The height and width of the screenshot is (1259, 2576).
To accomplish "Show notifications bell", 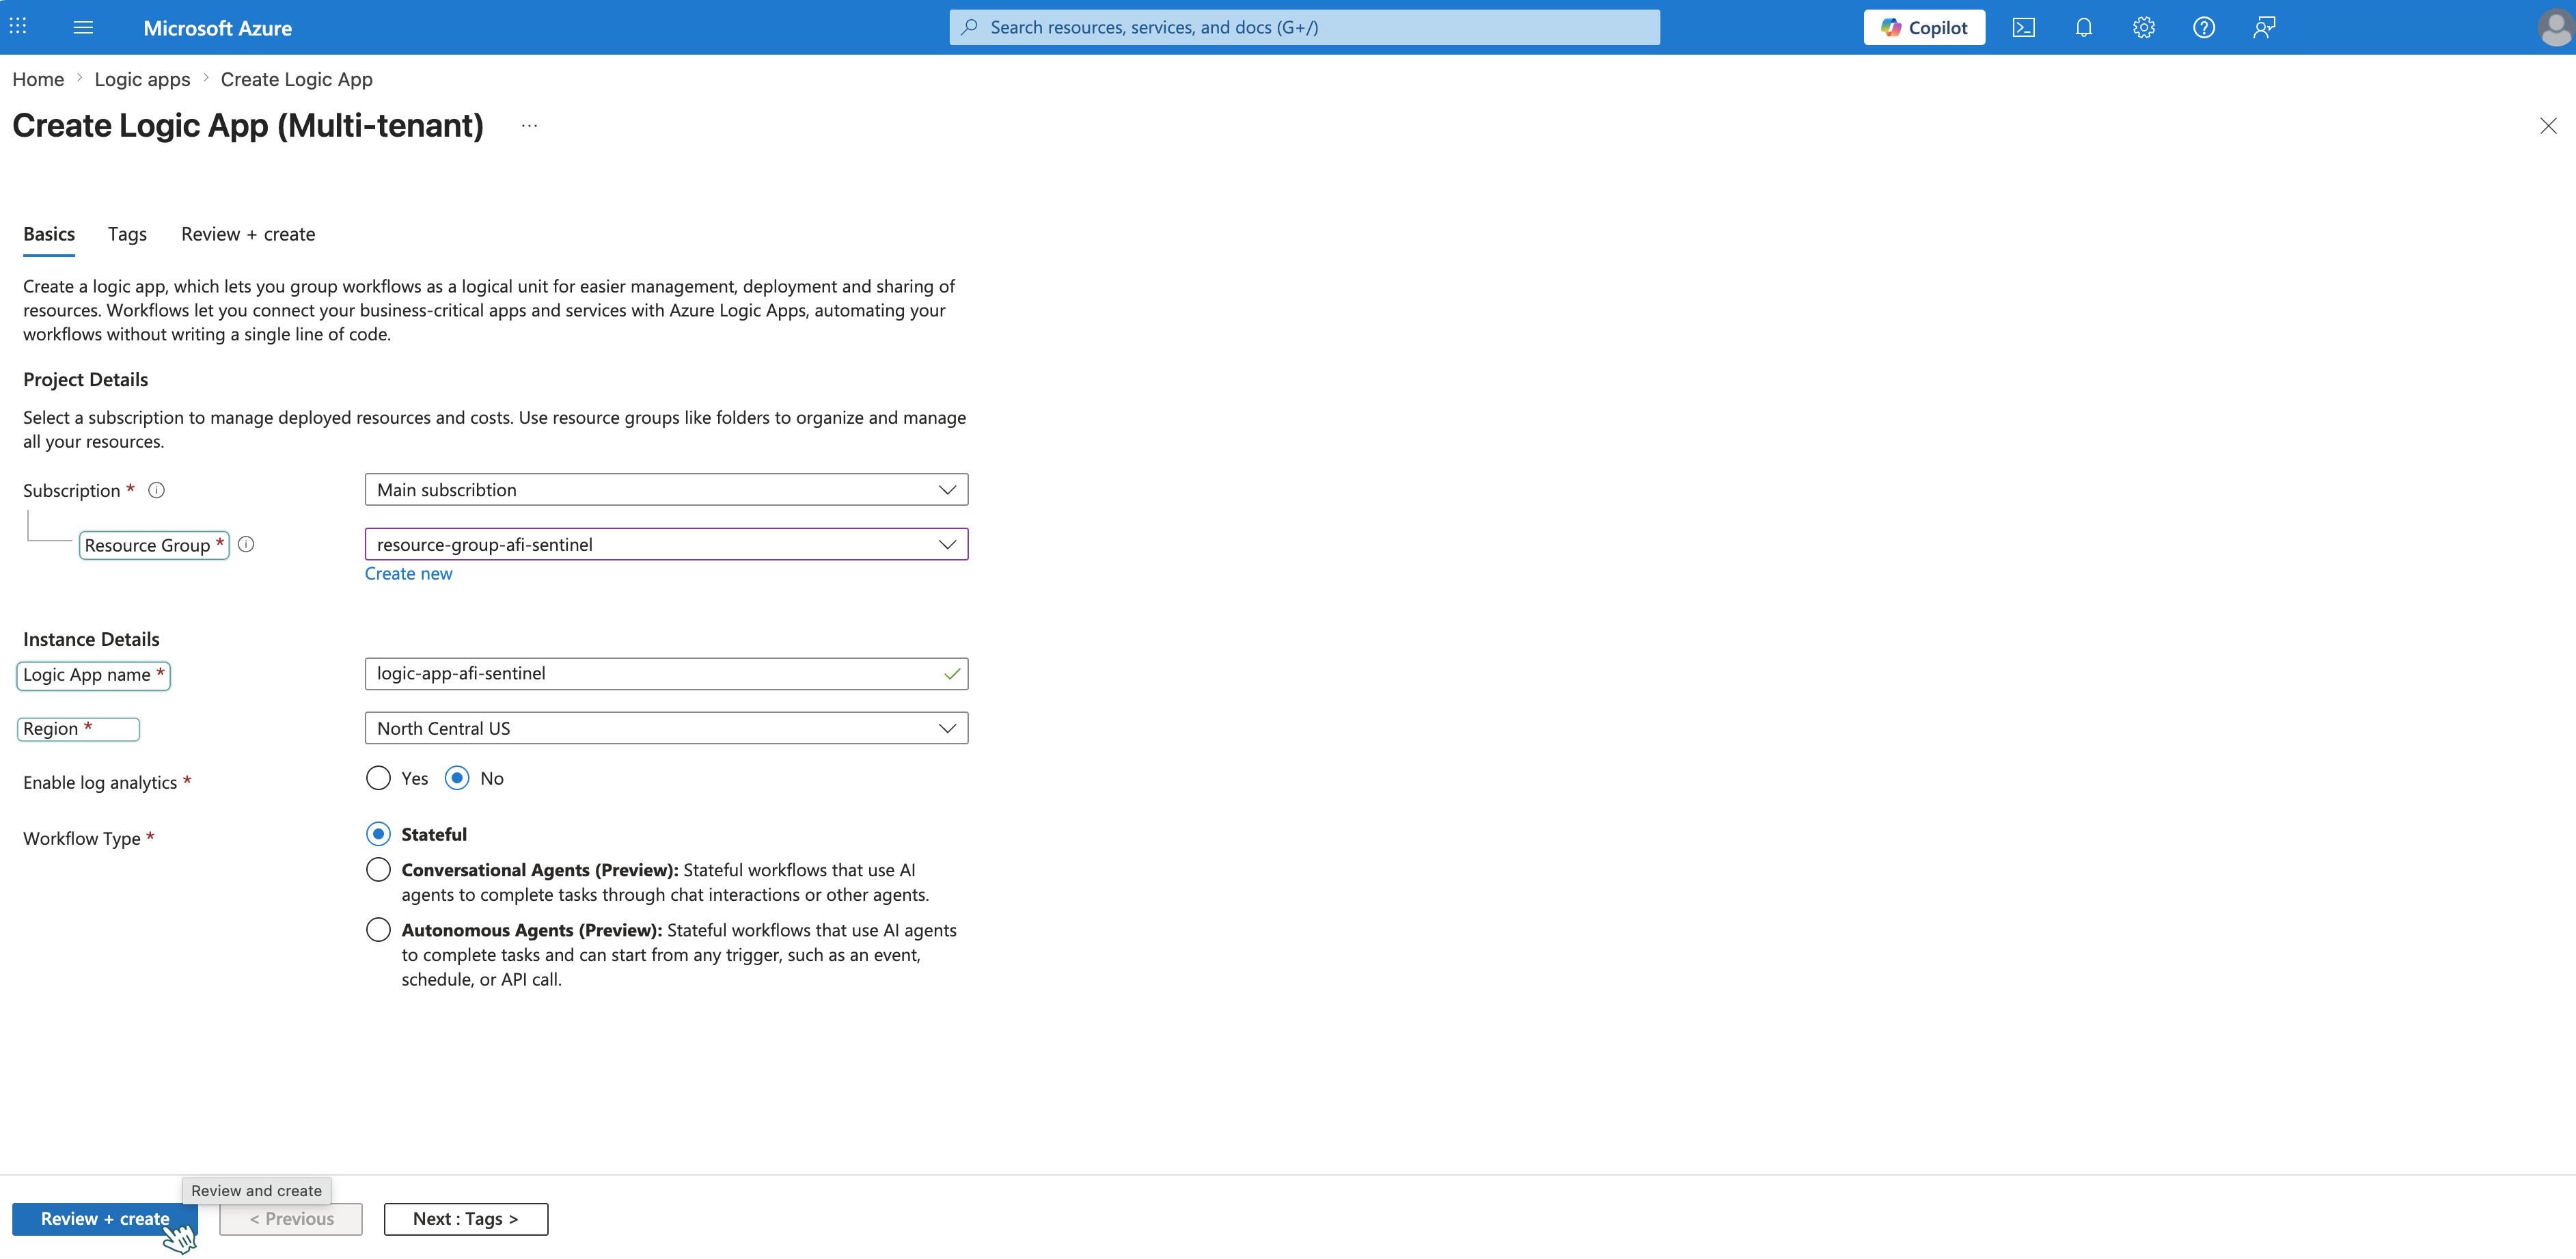I will tap(2083, 27).
